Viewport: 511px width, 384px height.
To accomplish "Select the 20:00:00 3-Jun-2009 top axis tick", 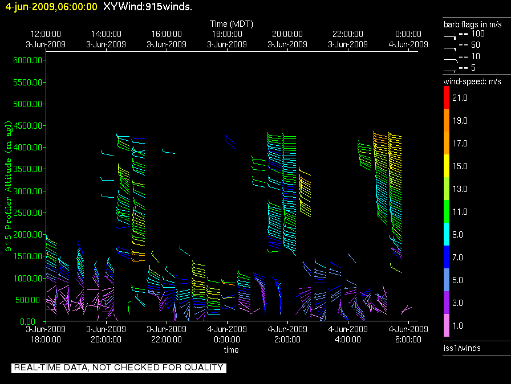I will [287, 39].
